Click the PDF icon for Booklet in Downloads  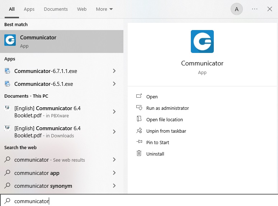click(7, 128)
